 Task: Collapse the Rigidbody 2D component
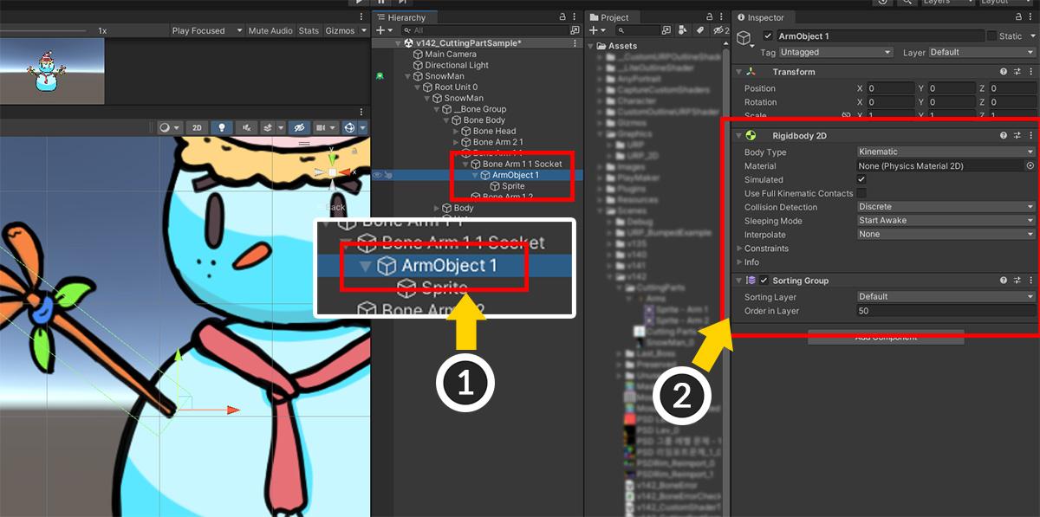click(739, 136)
